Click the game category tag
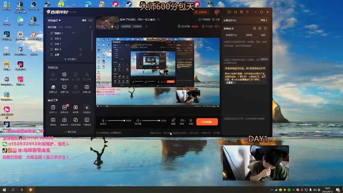 pyautogui.click(x=132, y=27)
